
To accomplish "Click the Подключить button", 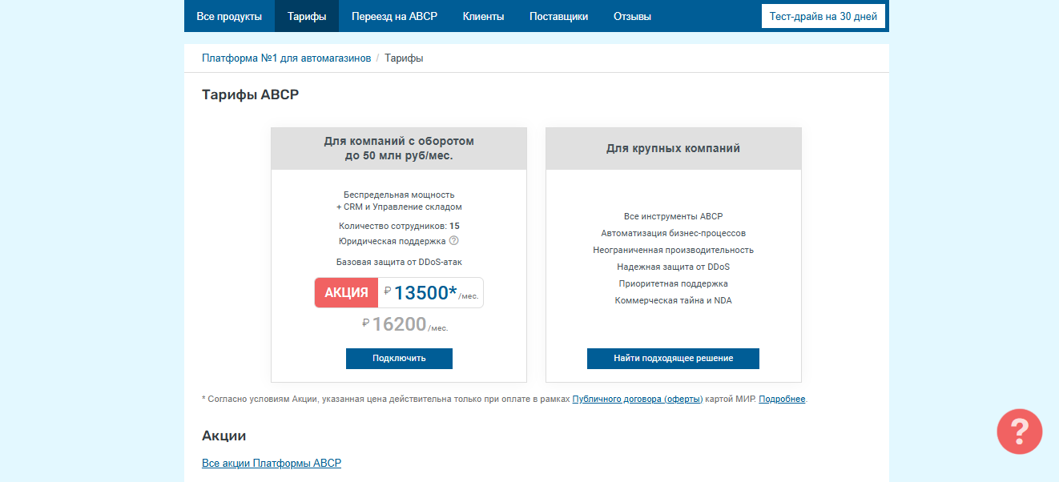I will pos(399,359).
